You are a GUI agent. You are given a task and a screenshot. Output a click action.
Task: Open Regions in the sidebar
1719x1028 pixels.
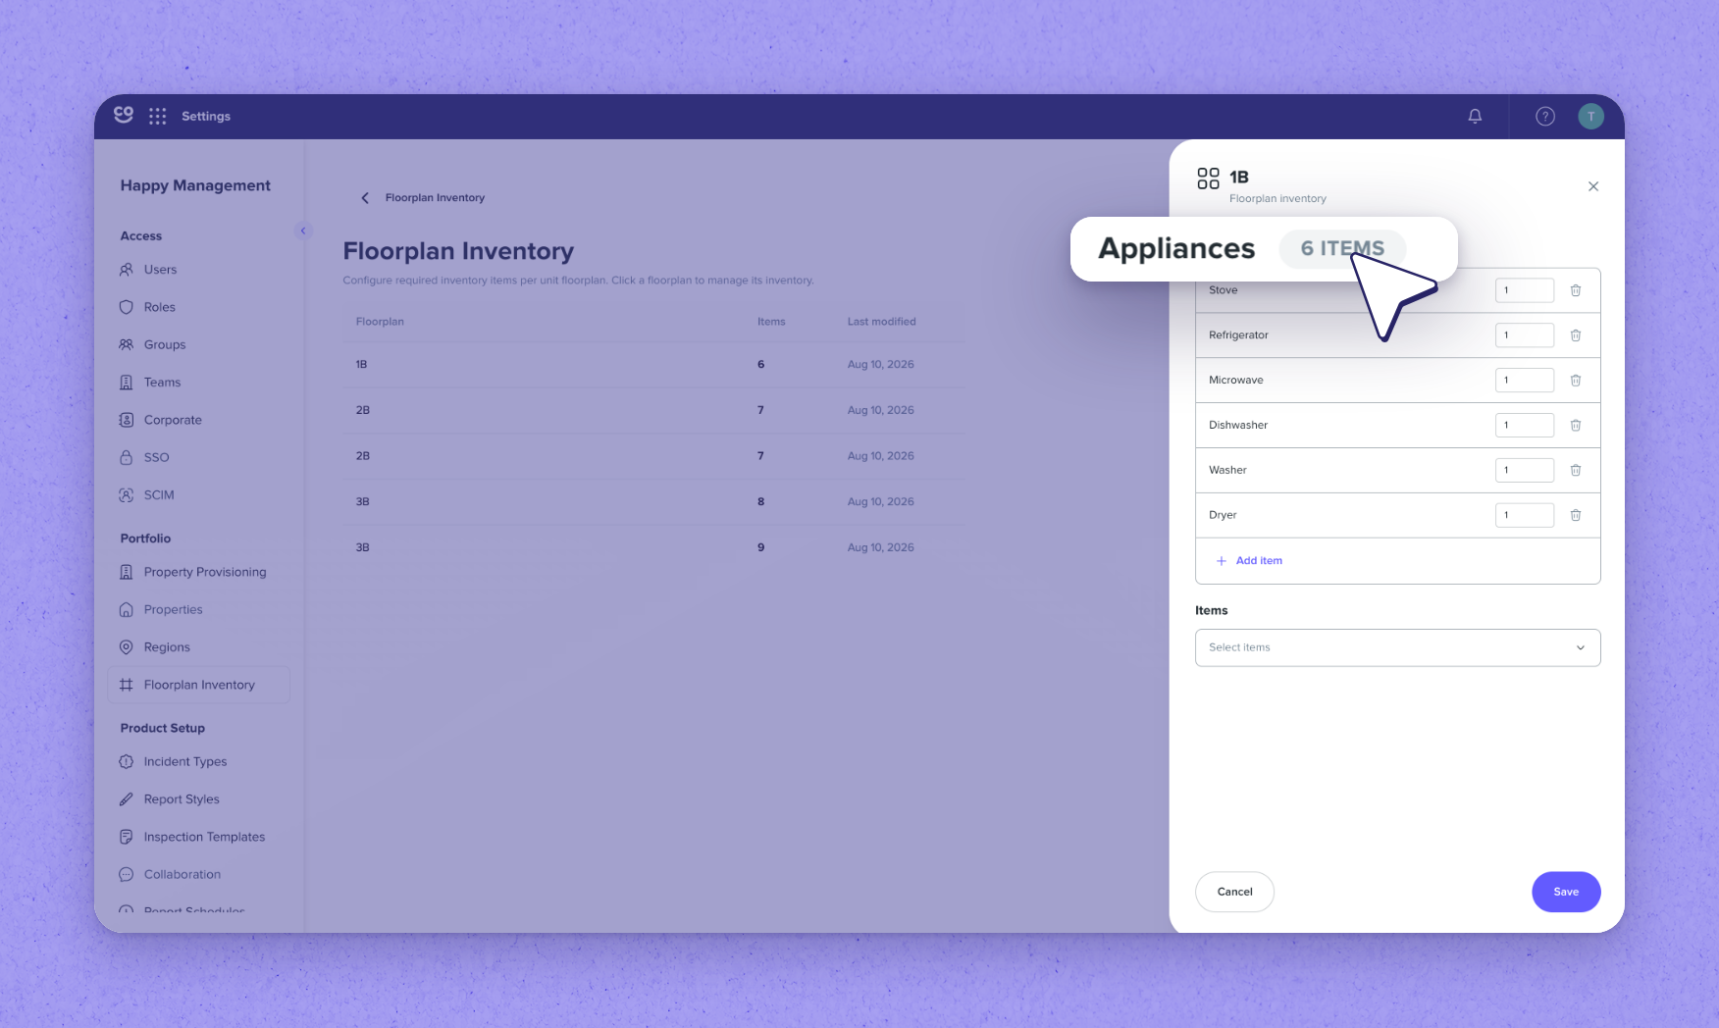(167, 647)
